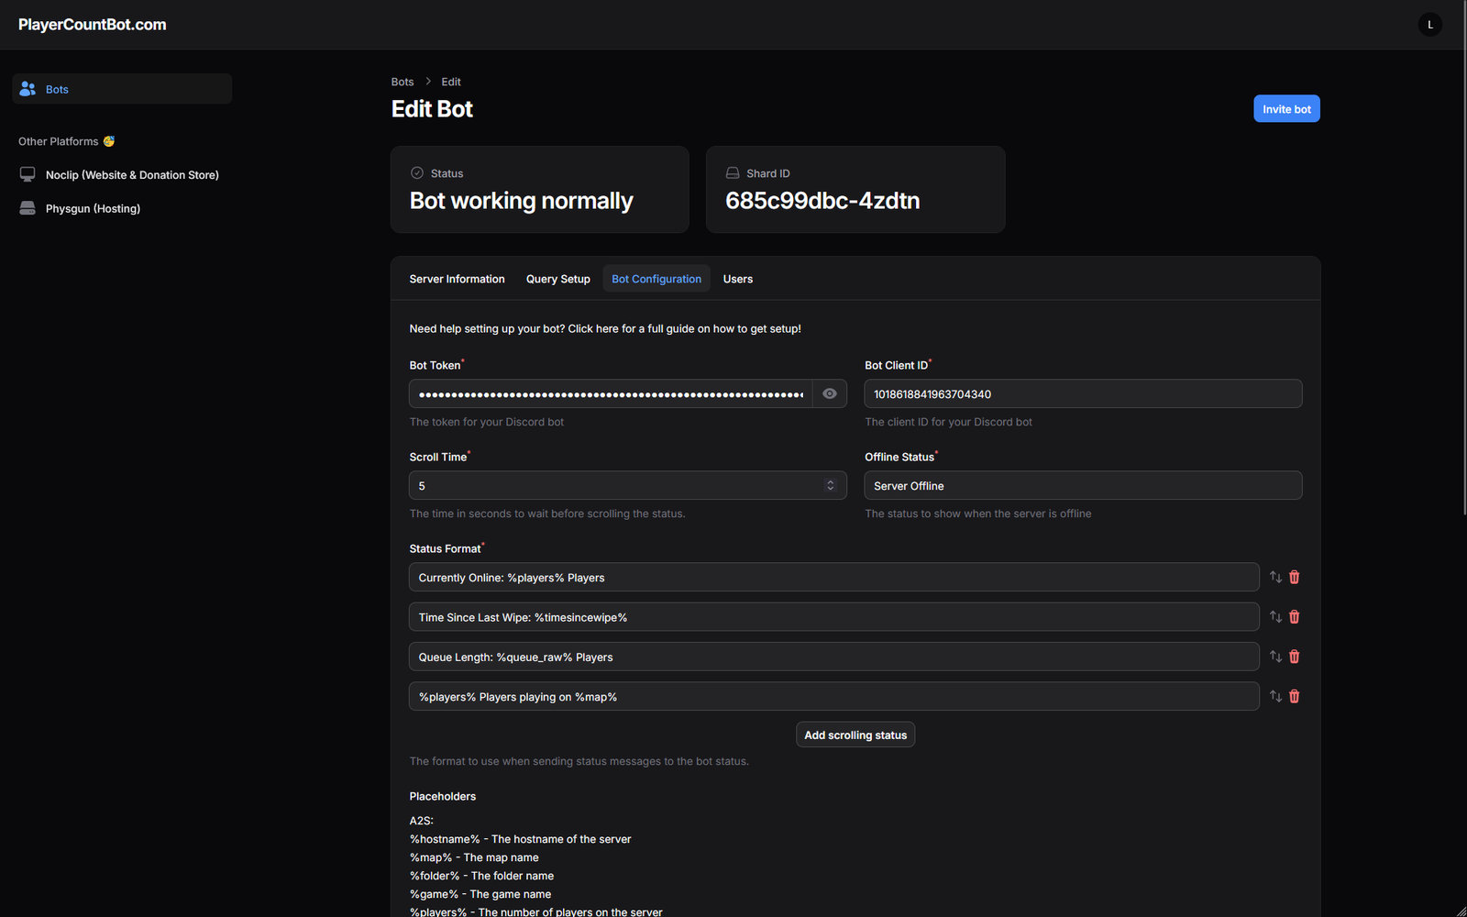Click the Status checkmark icon
The image size is (1467, 917).
417,172
